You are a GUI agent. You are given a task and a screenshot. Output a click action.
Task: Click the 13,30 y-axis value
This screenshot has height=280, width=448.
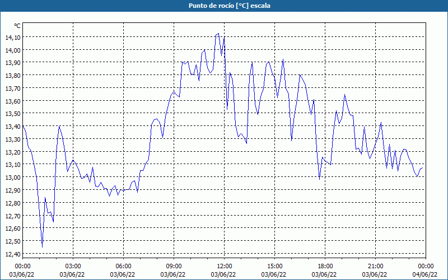coord(13,139)
